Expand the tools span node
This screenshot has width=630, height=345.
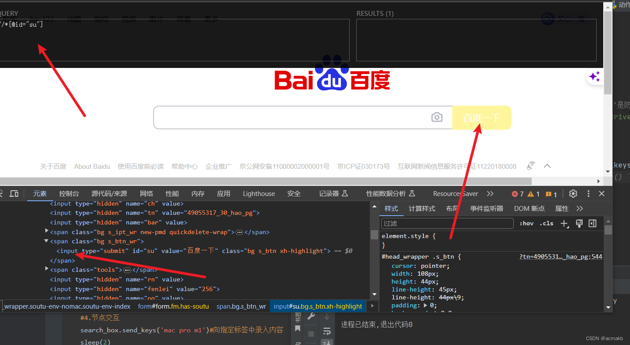(x=47, y=269)
